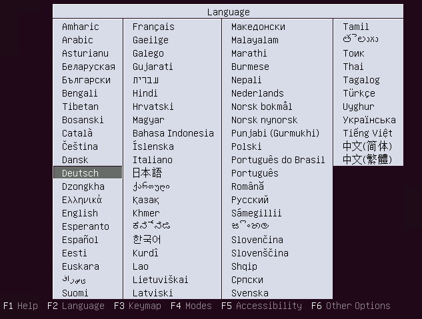Viewport: 422px width, 319px height.
Task: Choose the highlighted Deutsch language entry
Action: (80, 173)
